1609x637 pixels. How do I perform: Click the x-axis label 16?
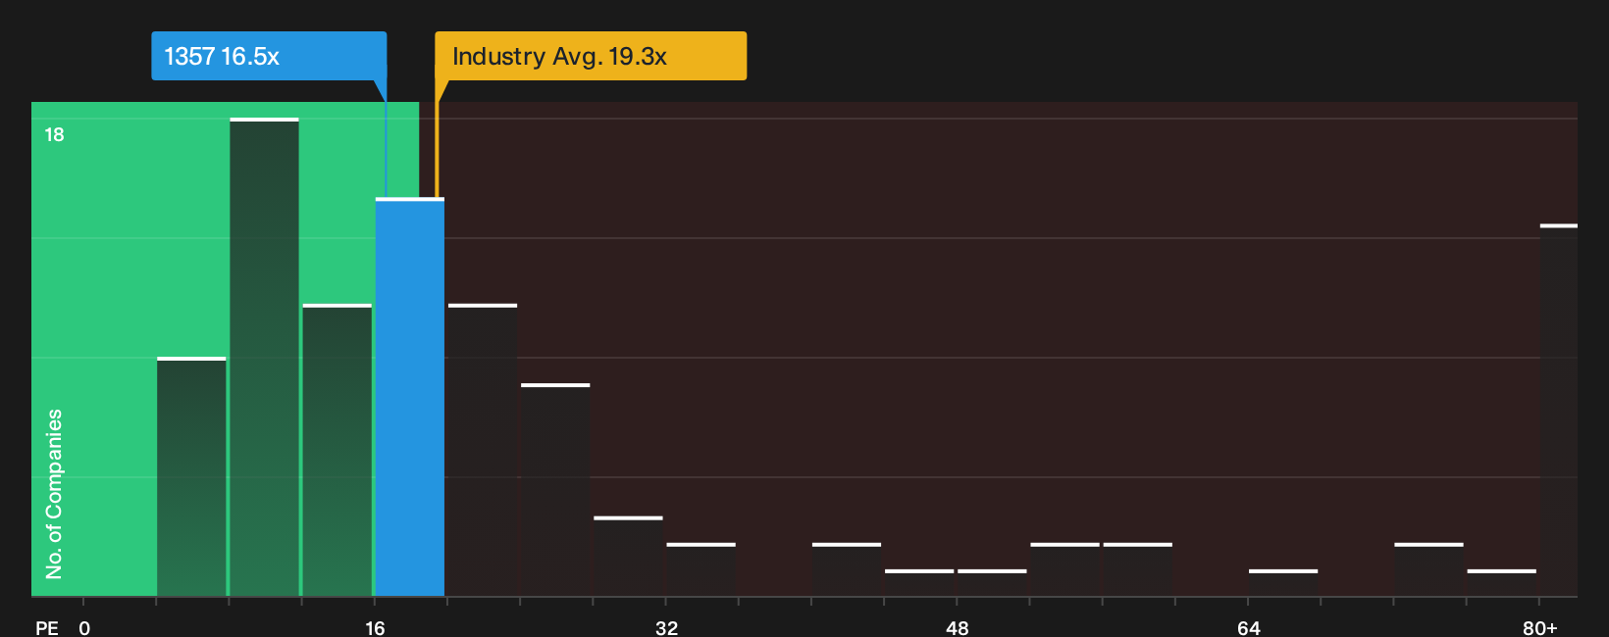tap(375, 627)
